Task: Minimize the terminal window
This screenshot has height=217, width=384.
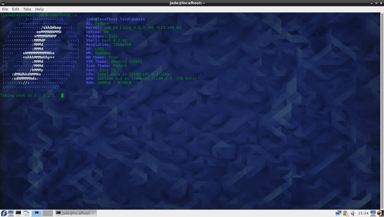Action: coord(371,3)
